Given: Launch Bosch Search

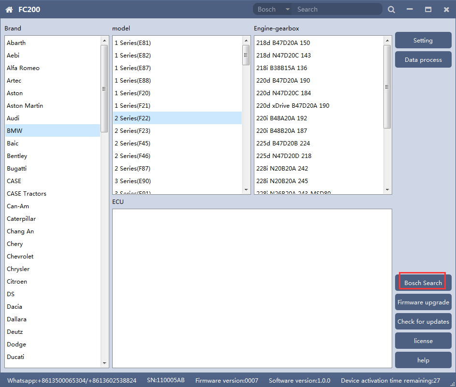Looking at the screenshot, I should 423,283.
